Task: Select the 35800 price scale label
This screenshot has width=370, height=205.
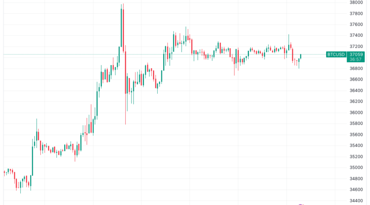Action: point(356,123)
